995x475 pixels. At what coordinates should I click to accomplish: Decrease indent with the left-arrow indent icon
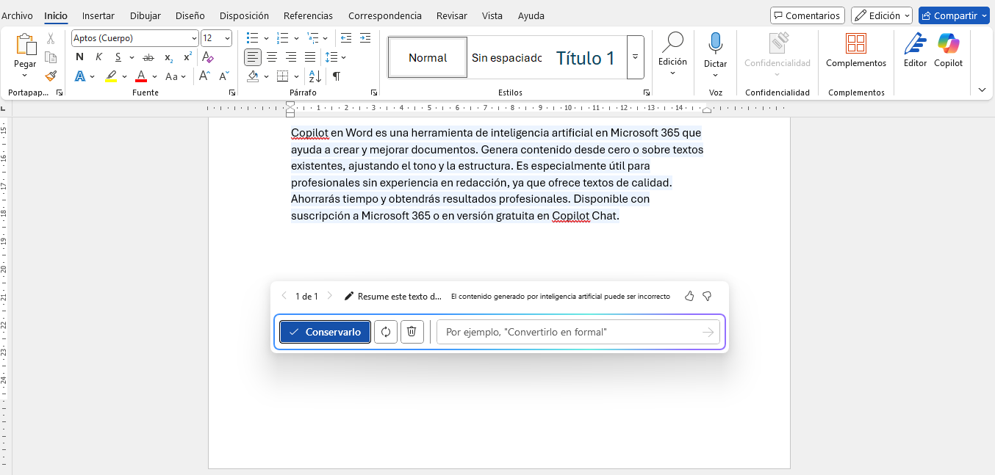click(x=346, y=38)
